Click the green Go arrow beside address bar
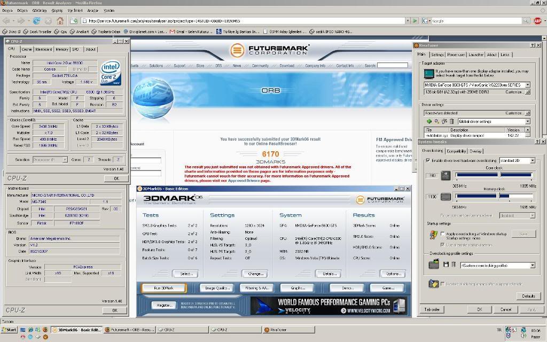 click(415, 21)
